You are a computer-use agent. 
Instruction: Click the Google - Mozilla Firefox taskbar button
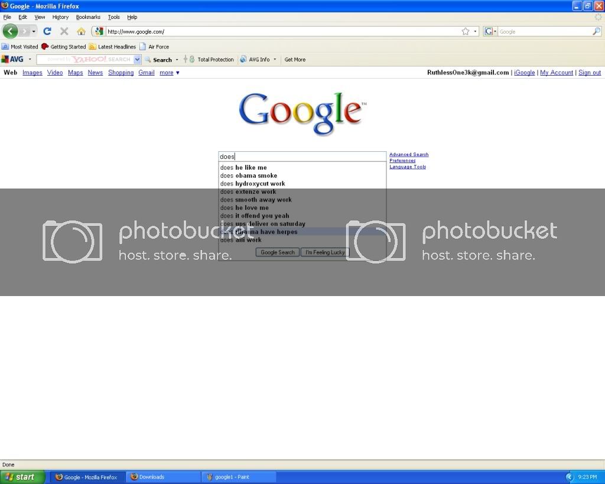[89, 477]
